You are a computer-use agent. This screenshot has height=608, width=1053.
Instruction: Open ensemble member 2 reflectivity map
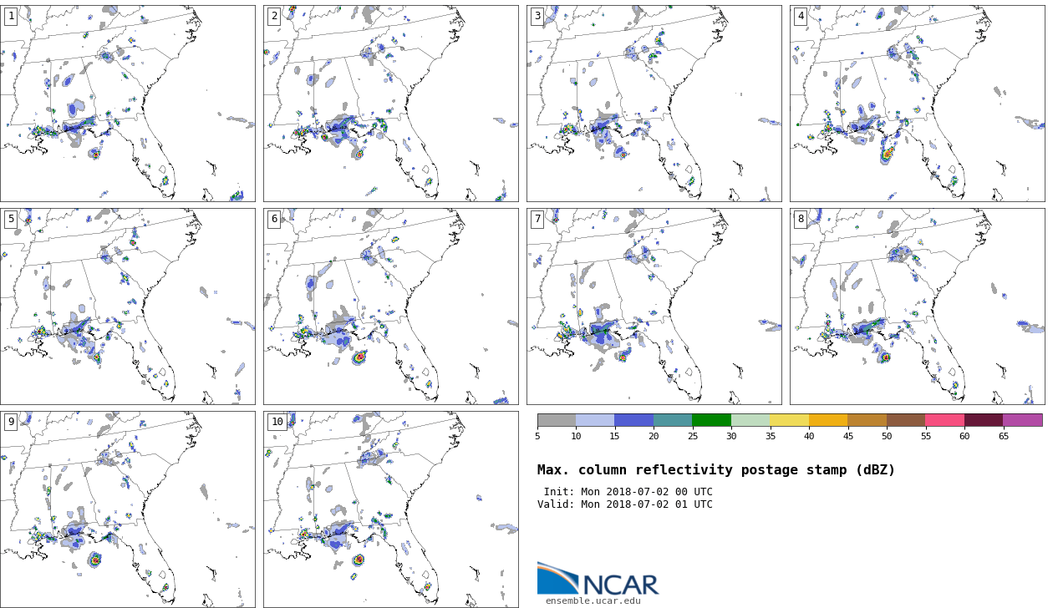[x=390, y=103]
